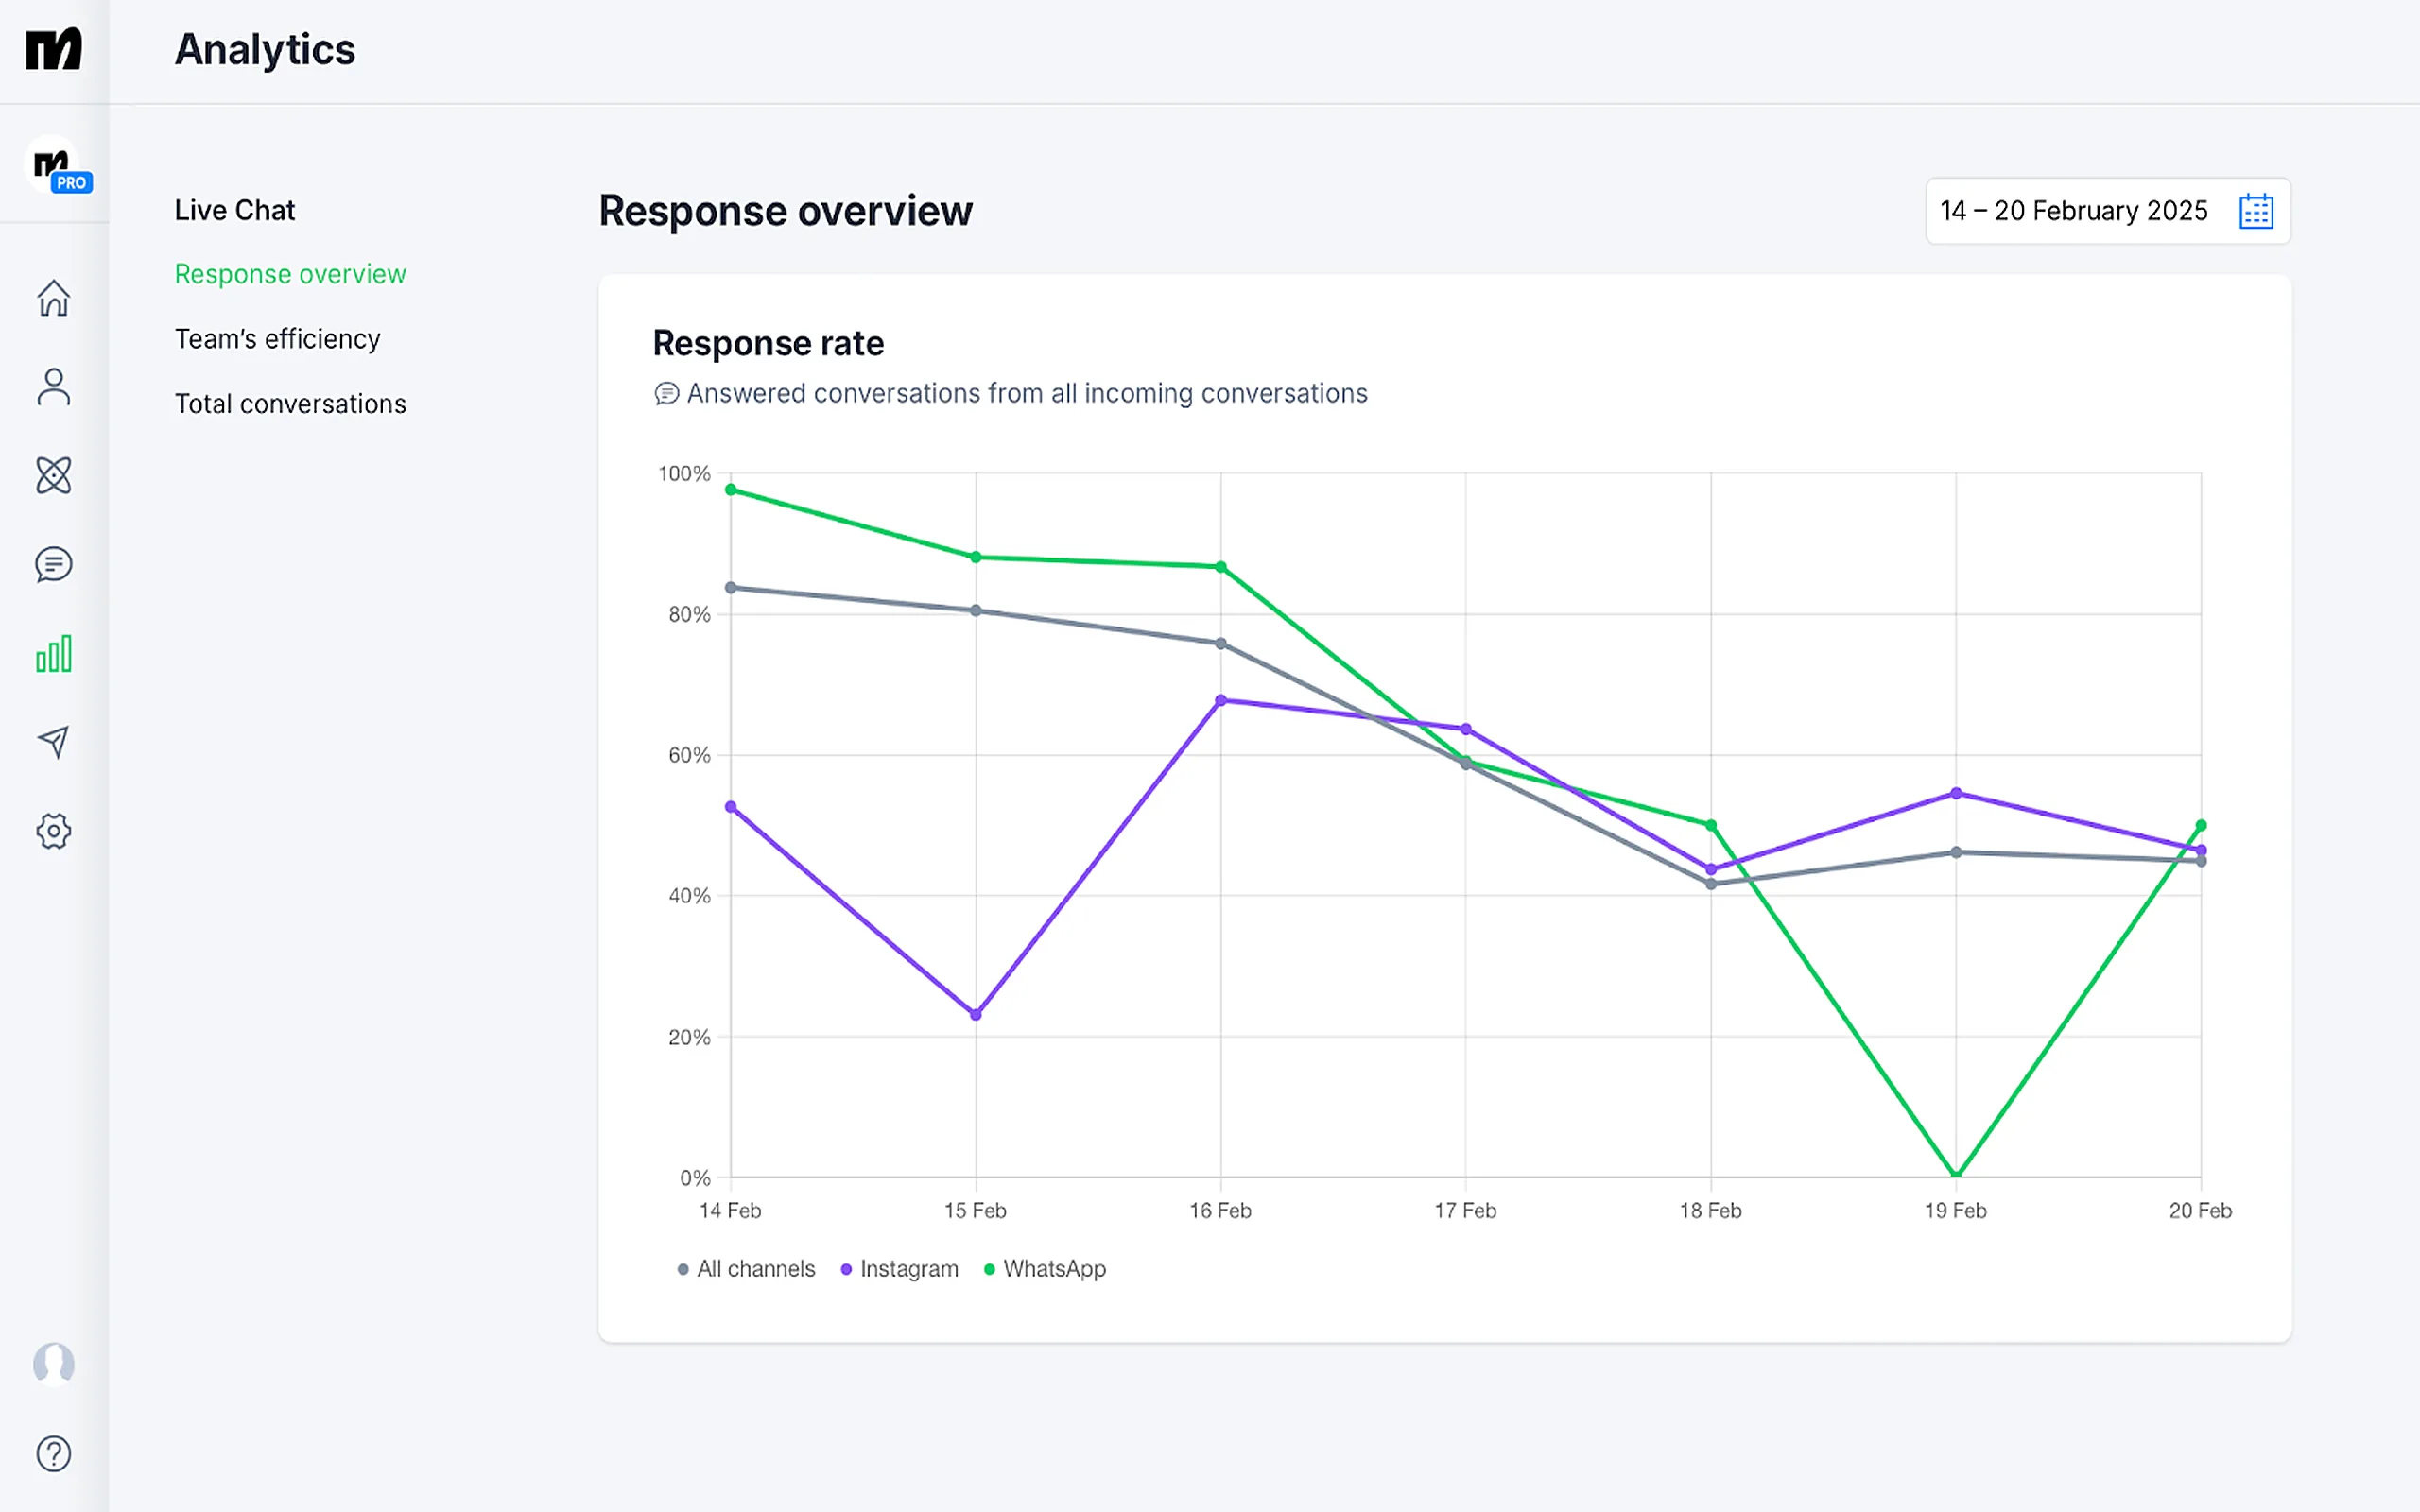Open Total conversations link
This screenshot has height=1512, width=2420.
click(290, 404)
